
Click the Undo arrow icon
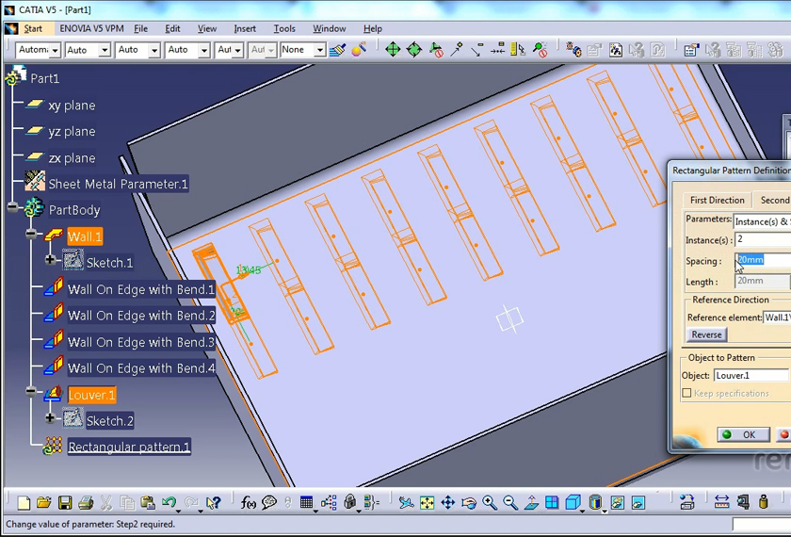pos(169,503)
